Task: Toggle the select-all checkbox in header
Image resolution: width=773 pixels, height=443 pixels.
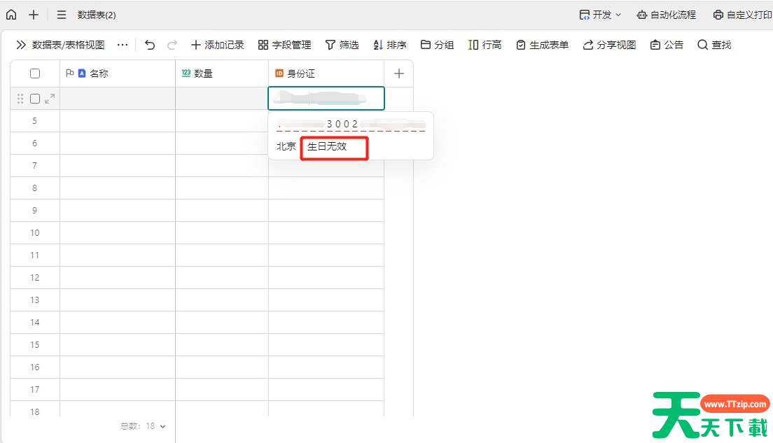Action: (35, 73)
